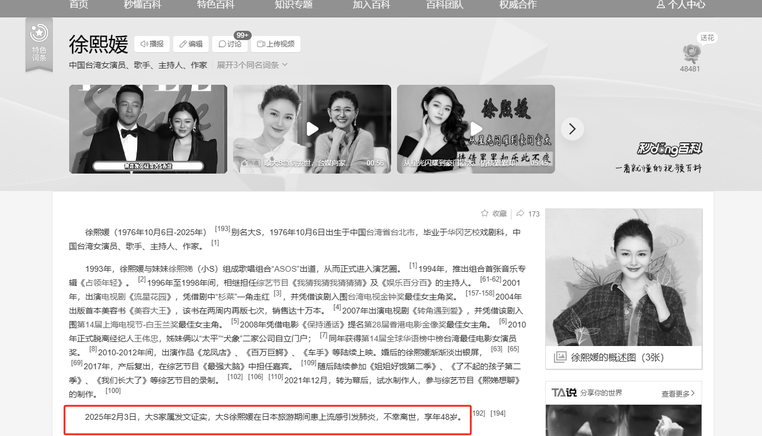
Task: Open the 华冈艺校 link
Action: point(463,232)
